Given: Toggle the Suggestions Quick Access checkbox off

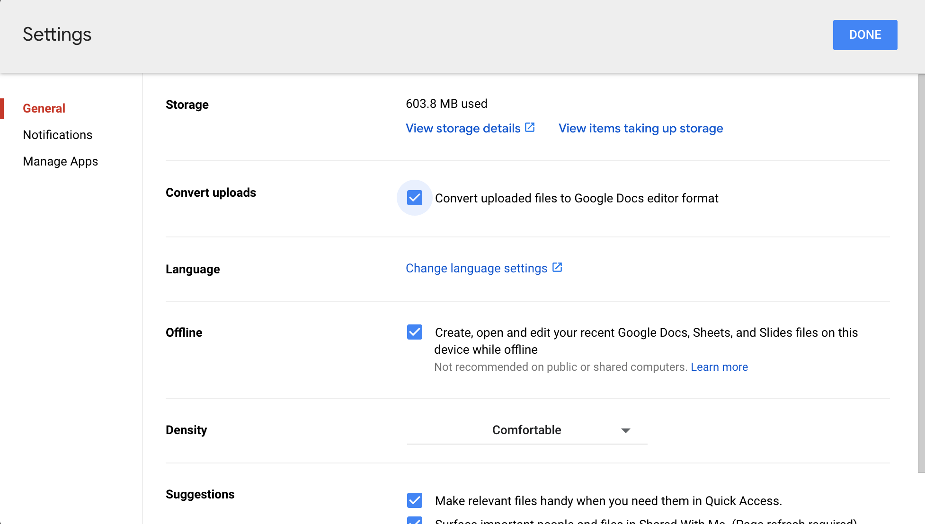Looking at the screenshot, I should pyautogui.click(x=414, y=500).
